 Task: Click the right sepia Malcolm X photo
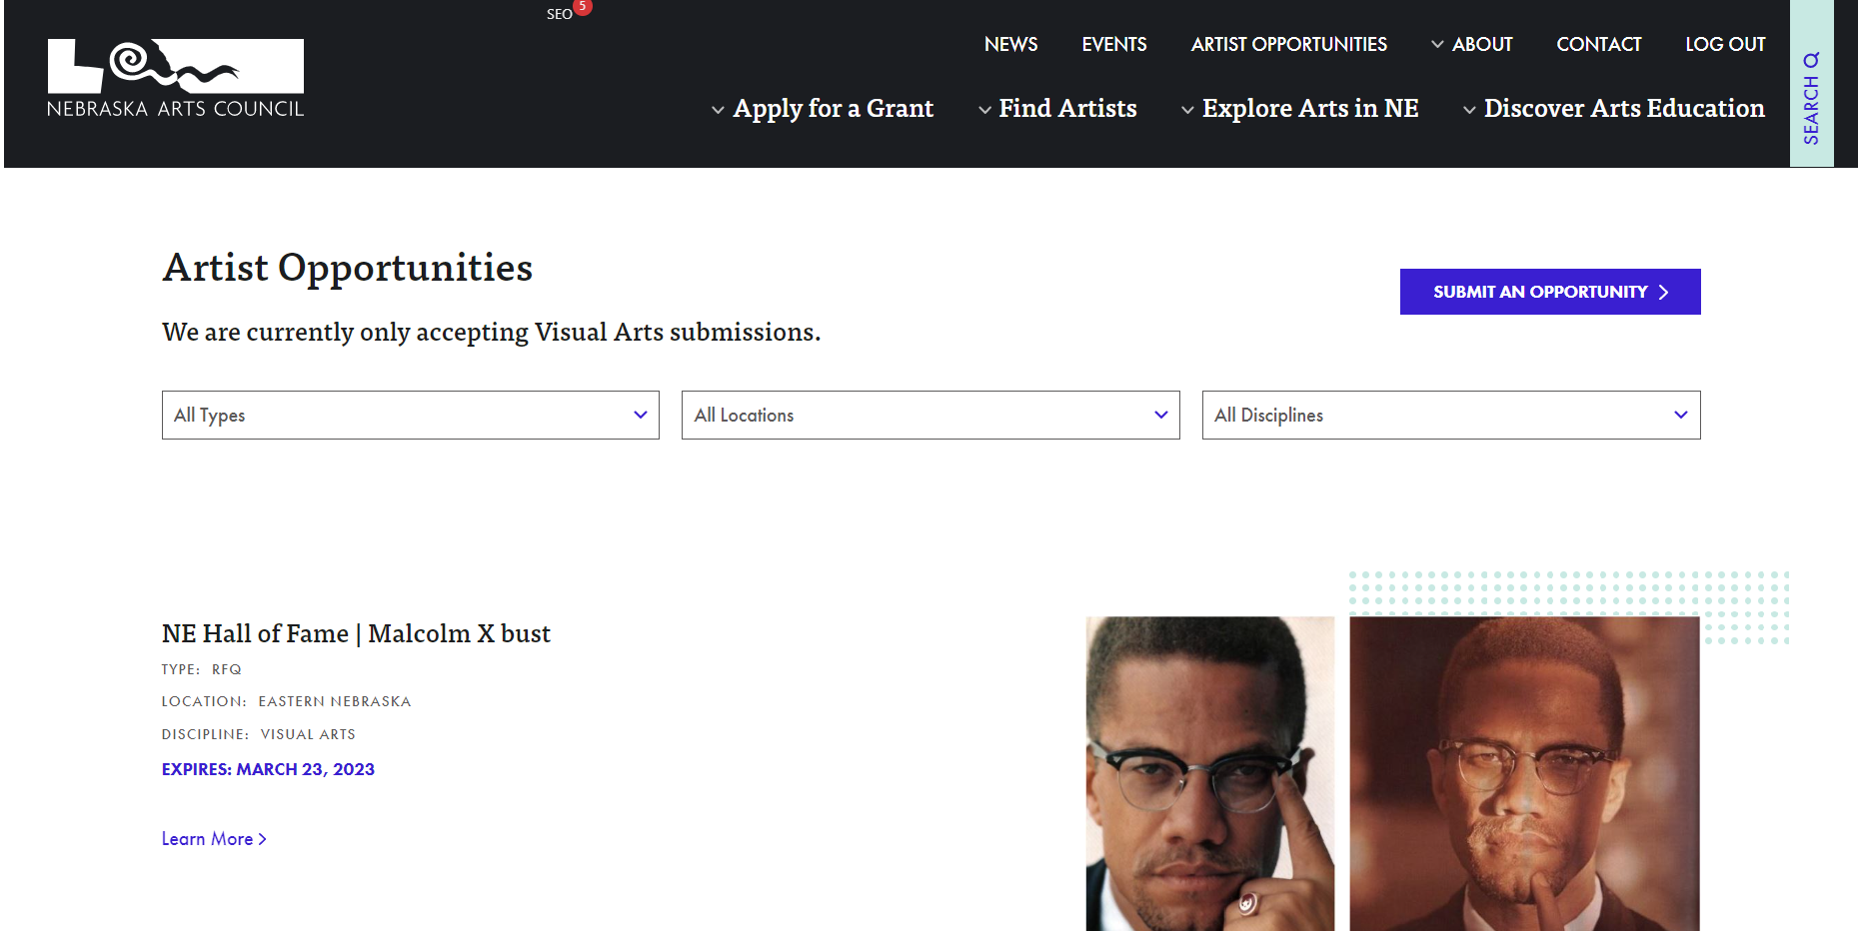coord(1524,773)
